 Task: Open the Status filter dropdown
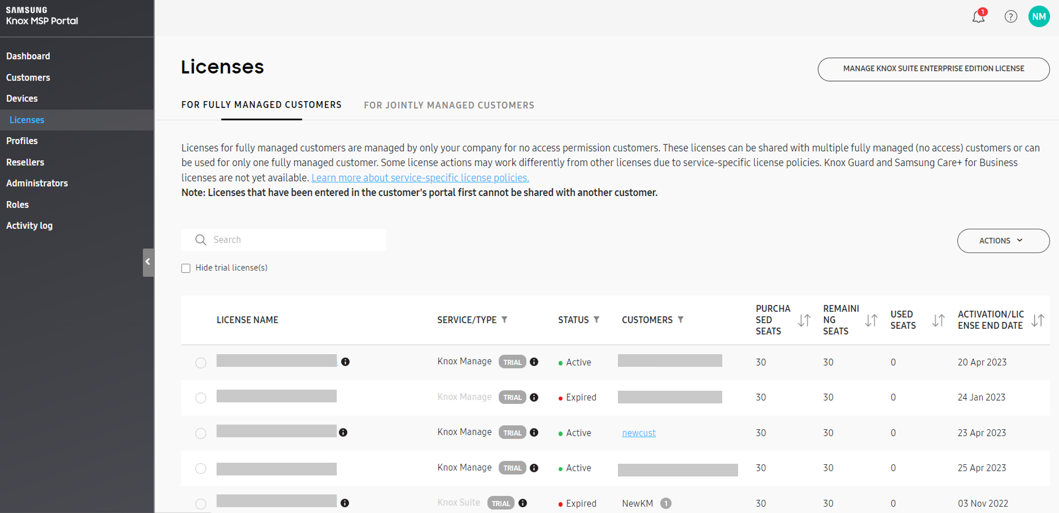[597, 320]
